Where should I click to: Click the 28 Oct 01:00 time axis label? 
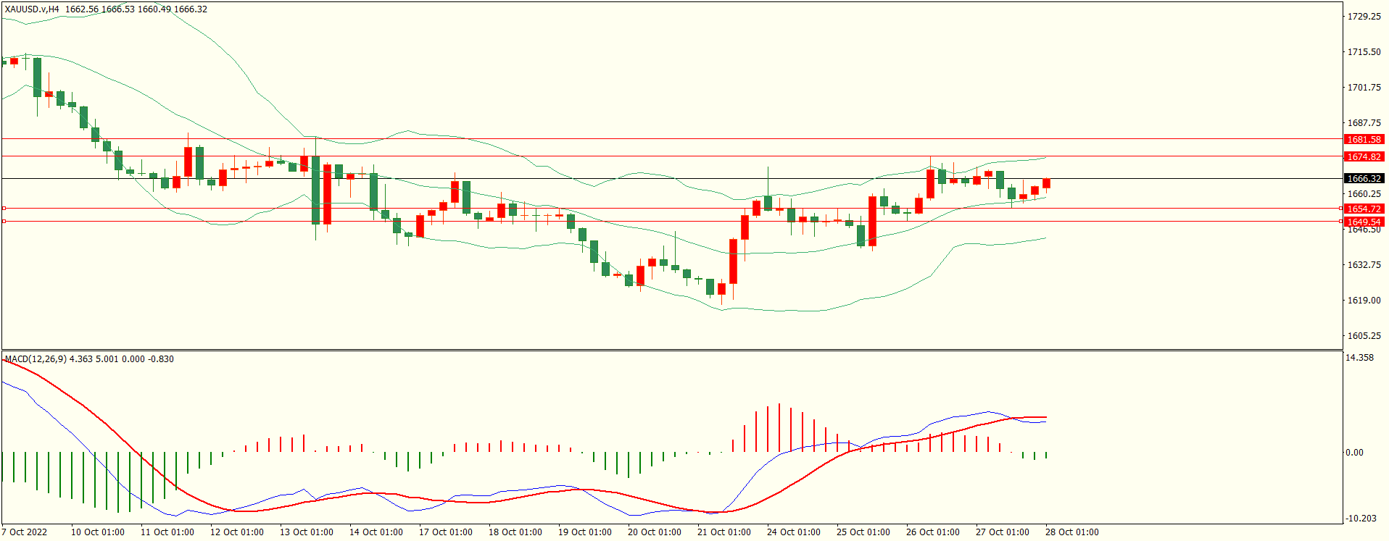(1072, 532)
